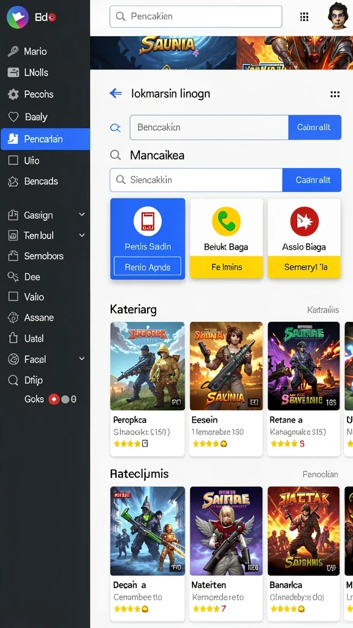The image size is (353, 628).
Task: Click the Nateirten star rating
Action: (210, 609)
